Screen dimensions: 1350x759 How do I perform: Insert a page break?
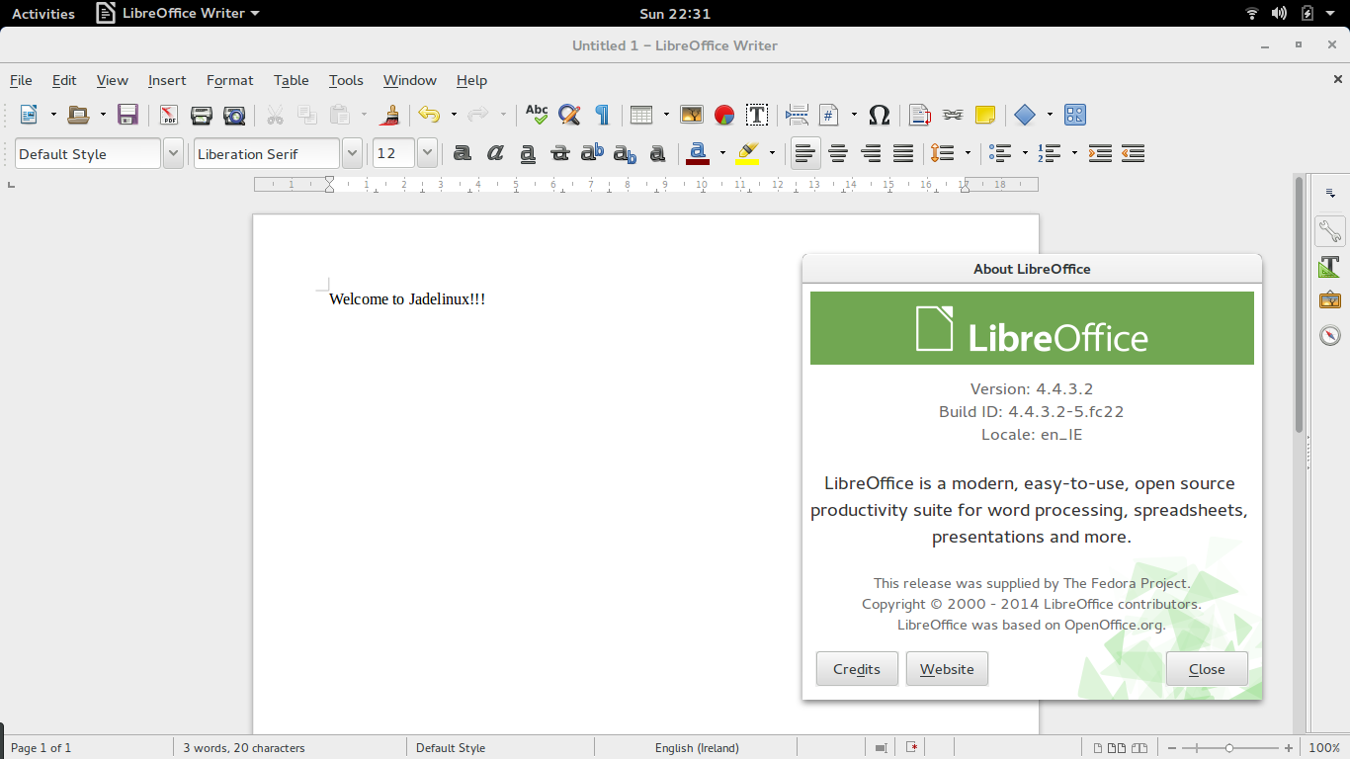[x=797, y=115]
